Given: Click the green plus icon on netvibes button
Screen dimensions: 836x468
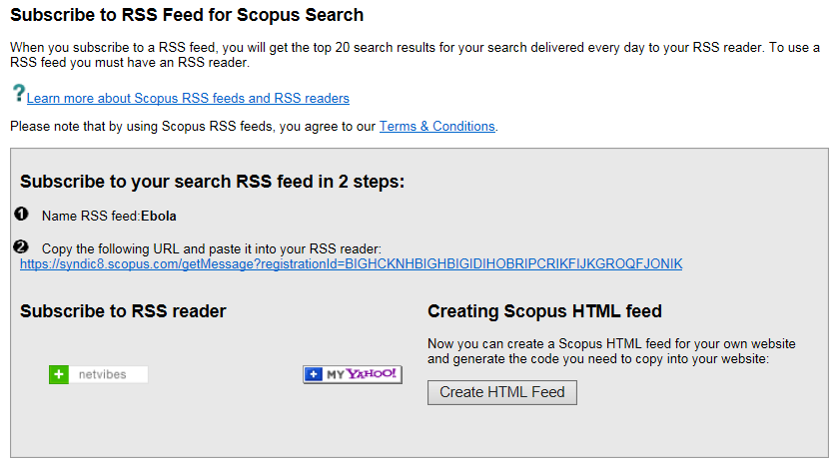Looking at the screenshot, I should point(59,374).
